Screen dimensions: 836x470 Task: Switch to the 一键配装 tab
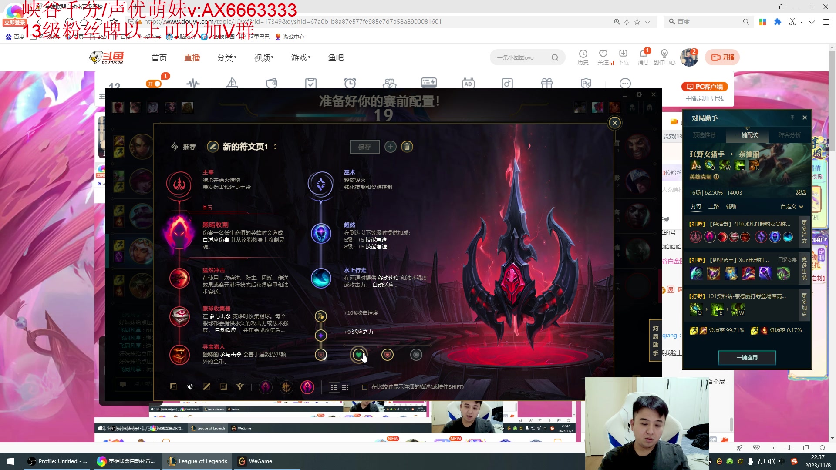point(747,135)
